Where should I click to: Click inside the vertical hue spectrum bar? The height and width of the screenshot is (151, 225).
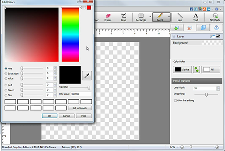(70, 35)
